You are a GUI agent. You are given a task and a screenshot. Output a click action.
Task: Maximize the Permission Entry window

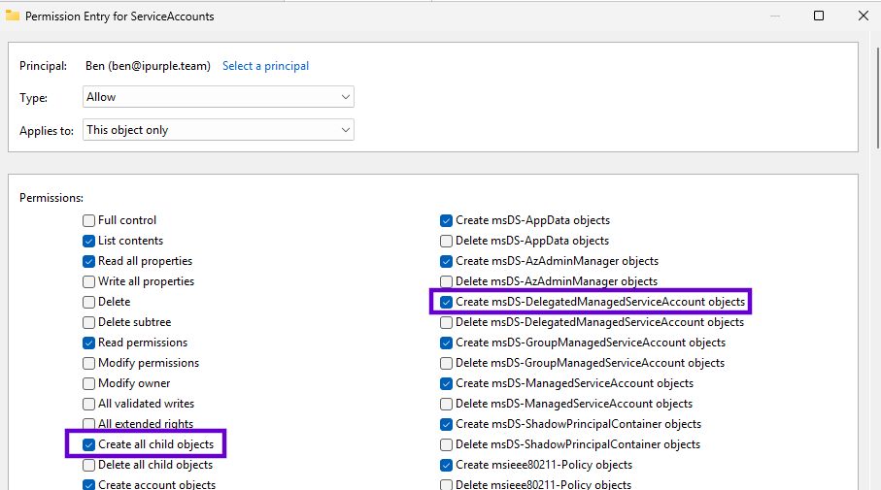818,16
